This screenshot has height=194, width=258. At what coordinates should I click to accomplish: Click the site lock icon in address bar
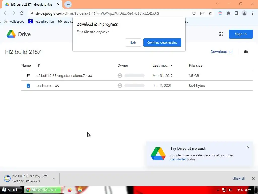(32, 13)
